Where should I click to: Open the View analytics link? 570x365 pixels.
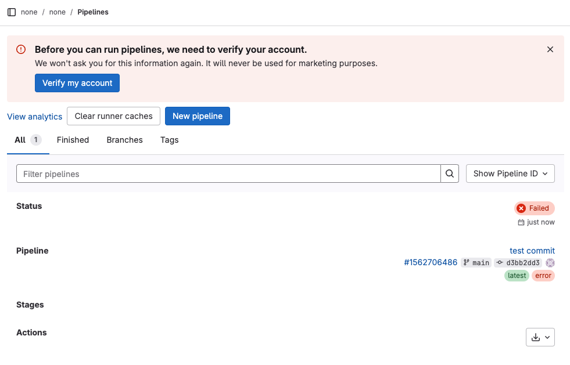34,117
